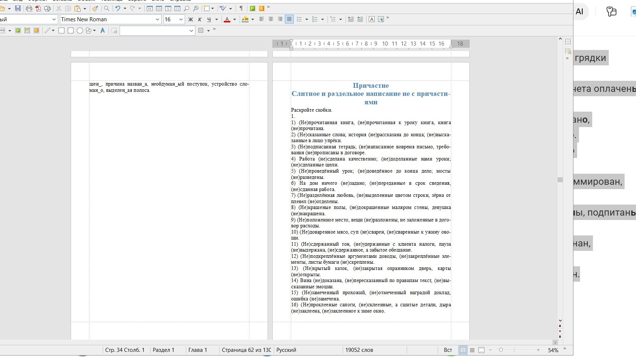Insert a table using the grid icon
636x357 pixels.
[201, 30]
